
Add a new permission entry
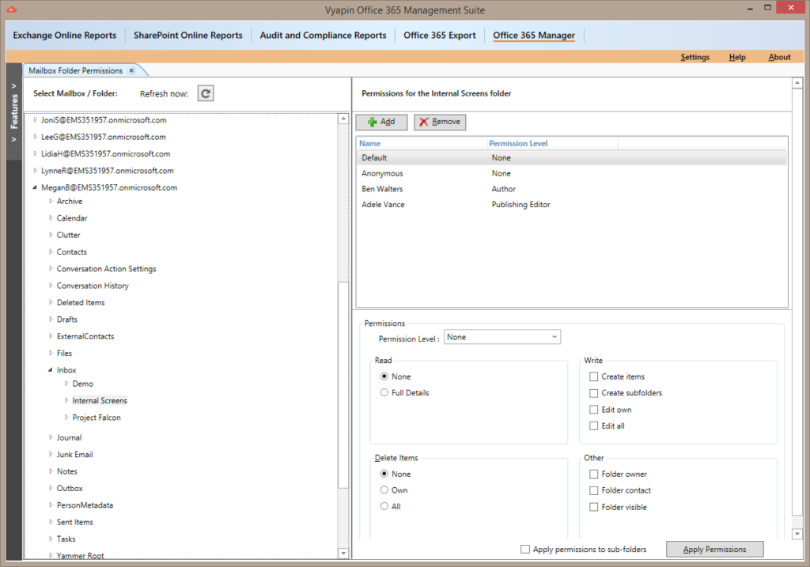(x=381, y=122)
